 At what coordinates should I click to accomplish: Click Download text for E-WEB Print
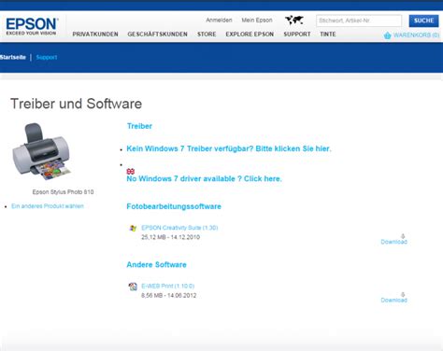click(x=394, y=301)
